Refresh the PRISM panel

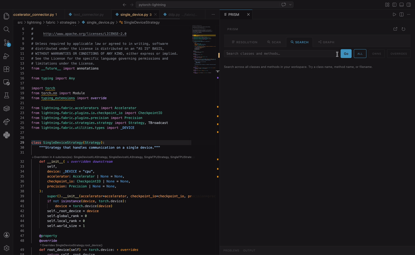403,29
